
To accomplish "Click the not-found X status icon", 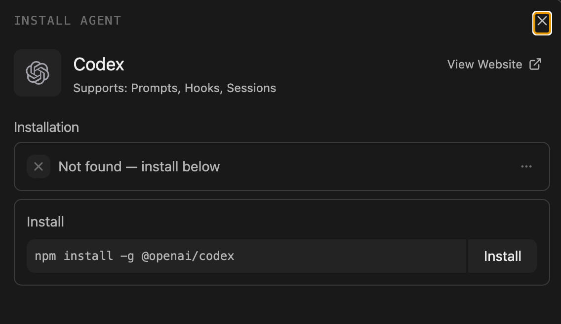I will (39, 166).
